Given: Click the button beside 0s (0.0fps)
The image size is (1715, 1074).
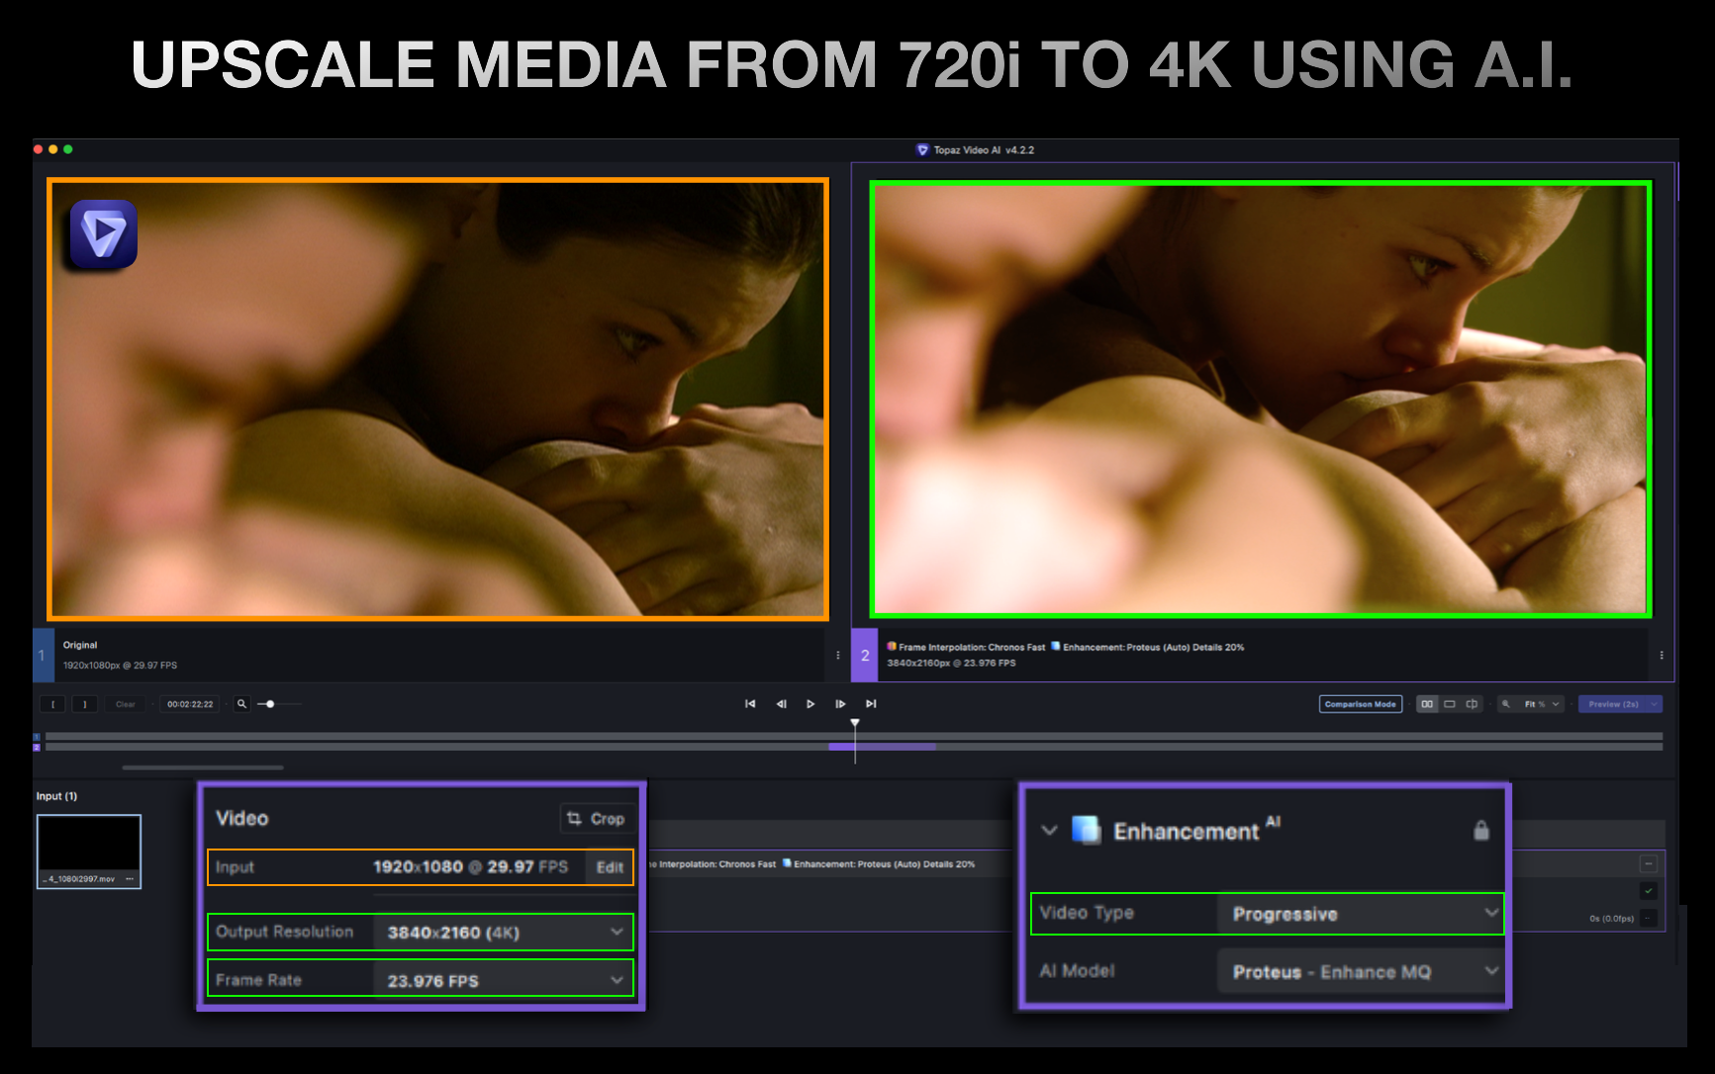Looking at the screenshot, I should coord(1648,919).
